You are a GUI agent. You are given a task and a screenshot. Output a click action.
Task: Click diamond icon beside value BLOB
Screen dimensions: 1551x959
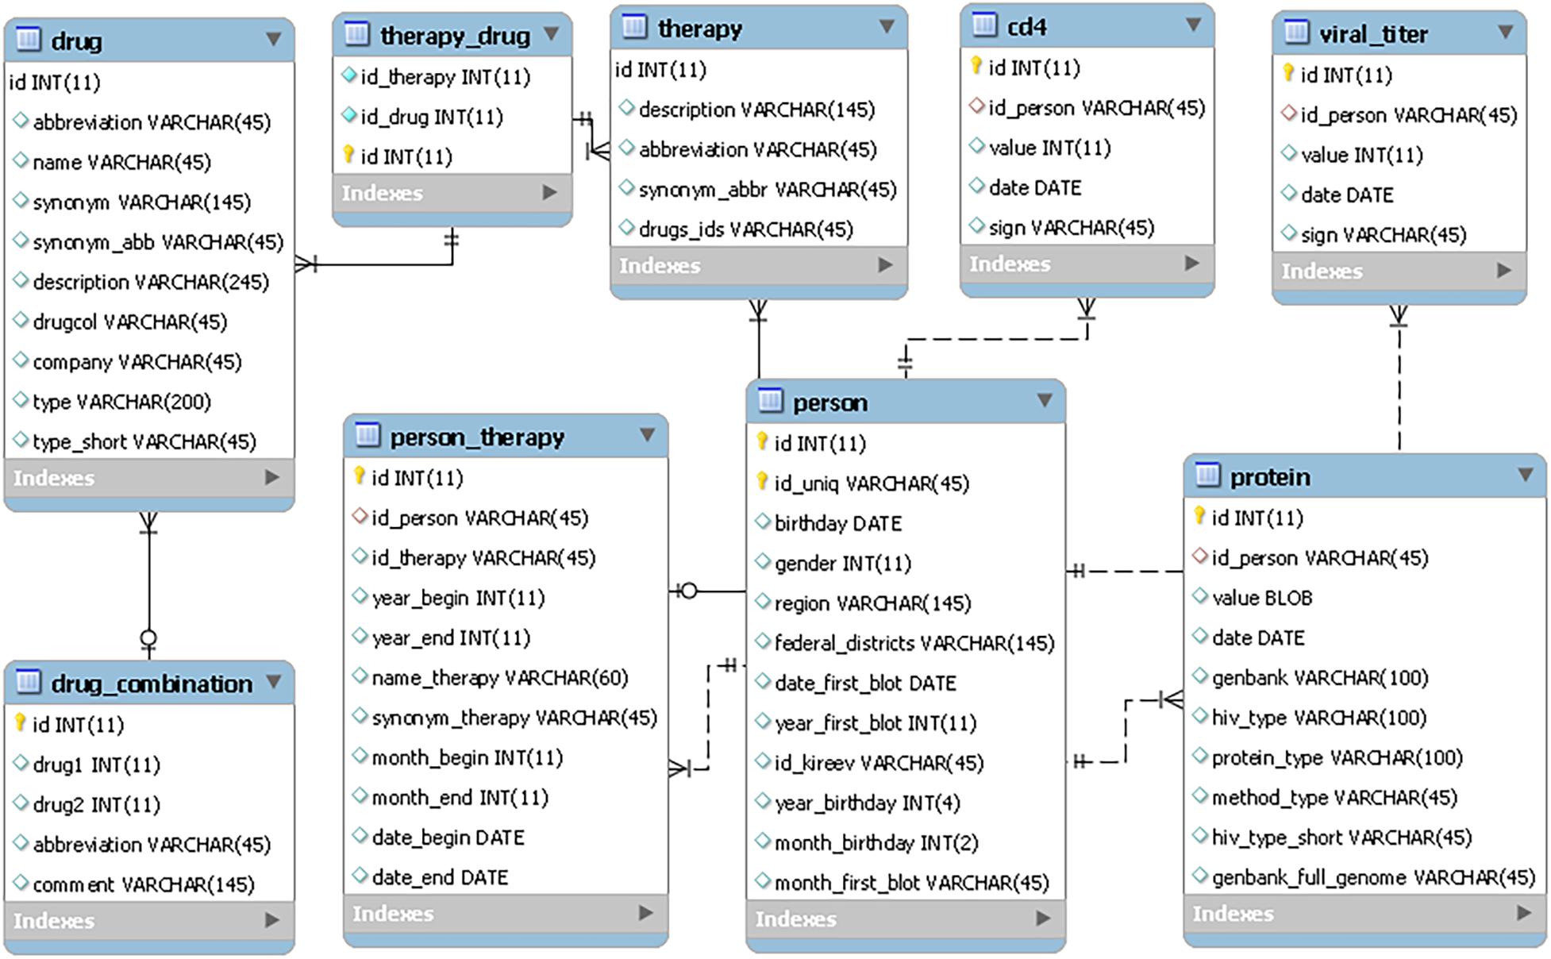pos(1200,596)
